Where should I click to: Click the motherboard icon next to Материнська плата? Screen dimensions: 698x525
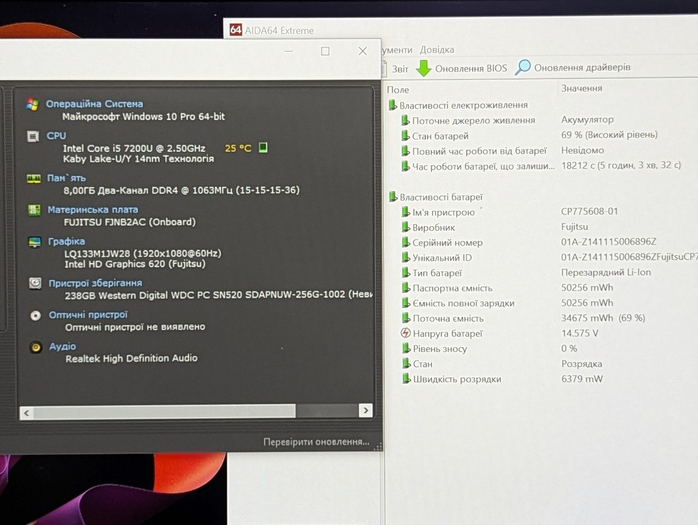click(x=34, y=210)
